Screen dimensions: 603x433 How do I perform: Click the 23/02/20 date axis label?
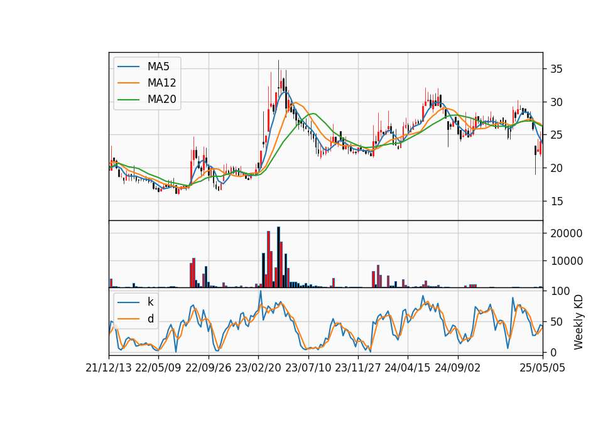point(258,368)
